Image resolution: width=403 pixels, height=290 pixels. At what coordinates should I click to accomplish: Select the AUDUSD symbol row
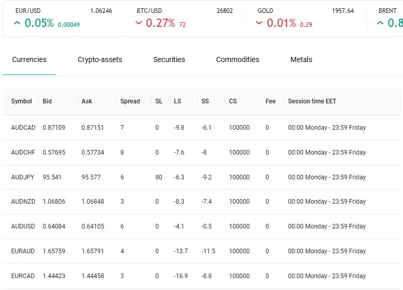[202, 226]
